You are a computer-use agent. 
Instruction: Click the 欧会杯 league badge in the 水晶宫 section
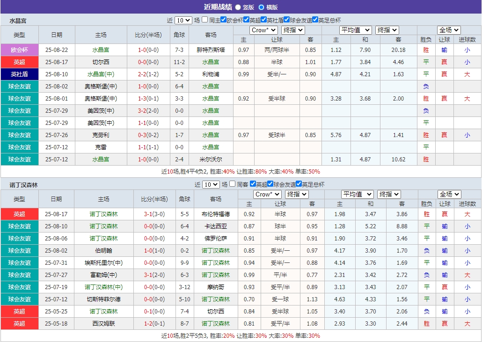19,50
